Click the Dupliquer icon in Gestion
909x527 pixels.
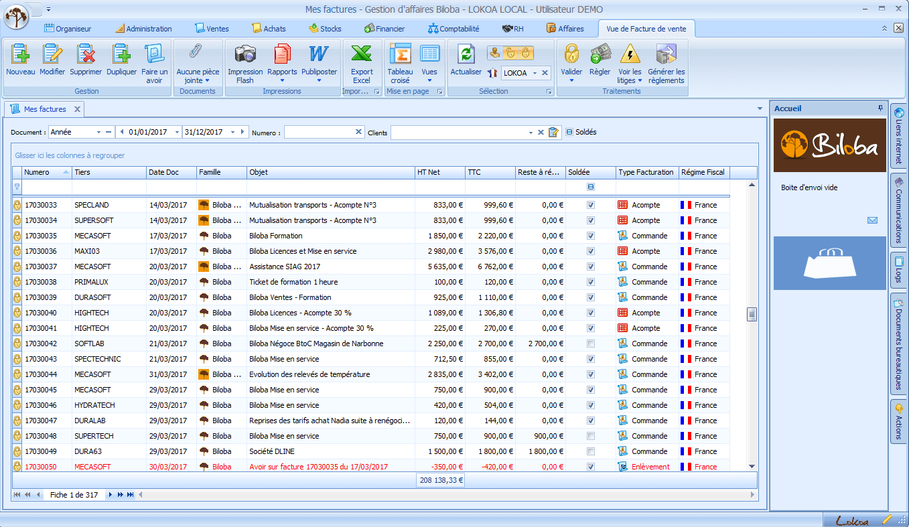click(x=121, y=54)
